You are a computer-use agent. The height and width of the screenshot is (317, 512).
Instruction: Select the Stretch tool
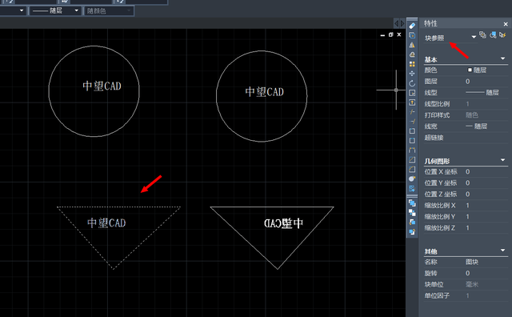point(412,102)
